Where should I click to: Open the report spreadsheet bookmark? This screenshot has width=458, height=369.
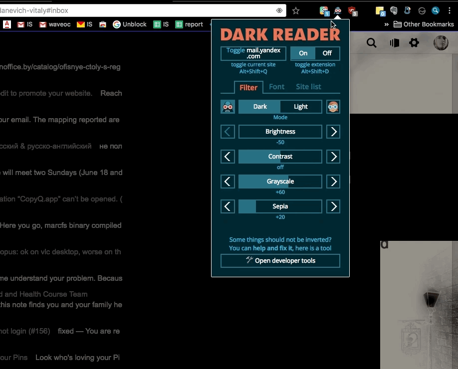[189, 24]
